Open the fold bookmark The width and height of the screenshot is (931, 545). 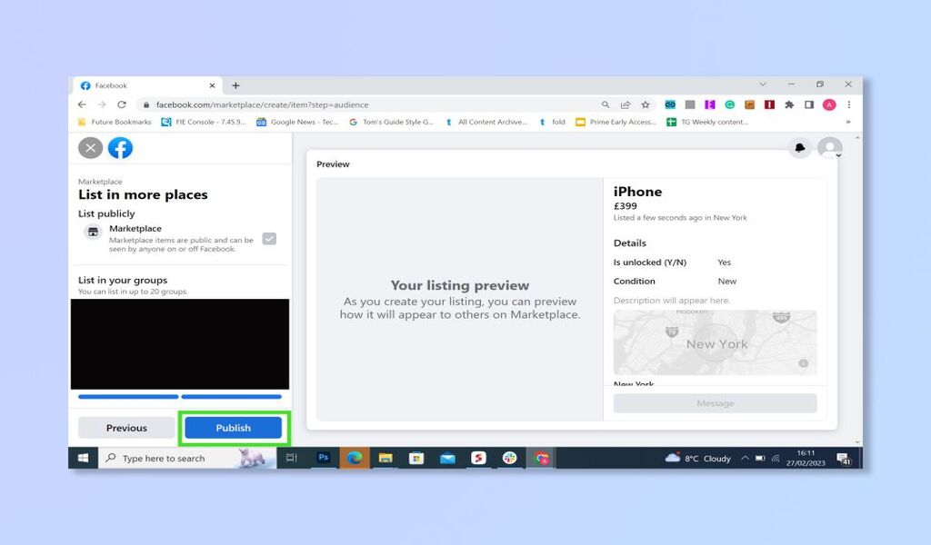click(552, 122)
